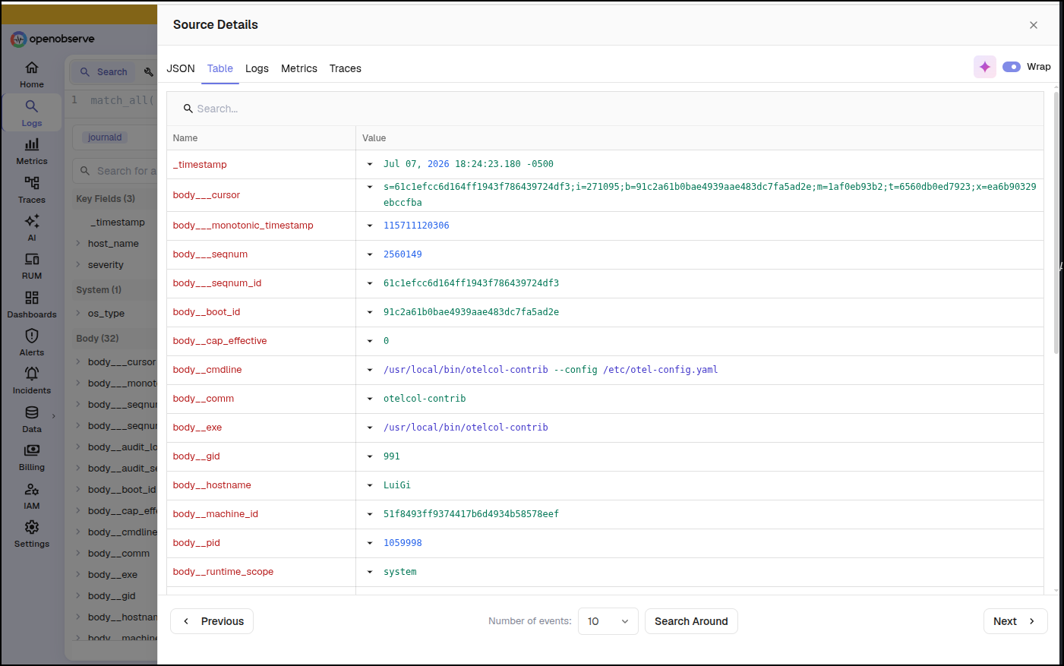Open the Alerts shield icon
Viewport: 1064px width, 666px height.
[32, 336]
